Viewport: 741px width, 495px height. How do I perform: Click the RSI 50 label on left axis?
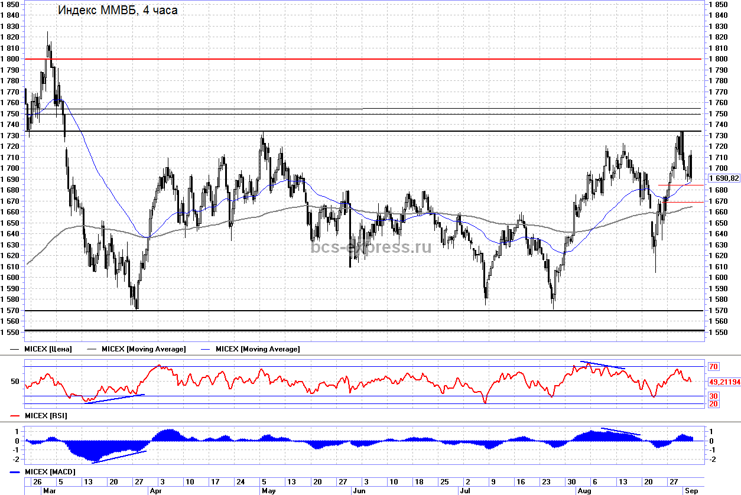click(15, 382)
